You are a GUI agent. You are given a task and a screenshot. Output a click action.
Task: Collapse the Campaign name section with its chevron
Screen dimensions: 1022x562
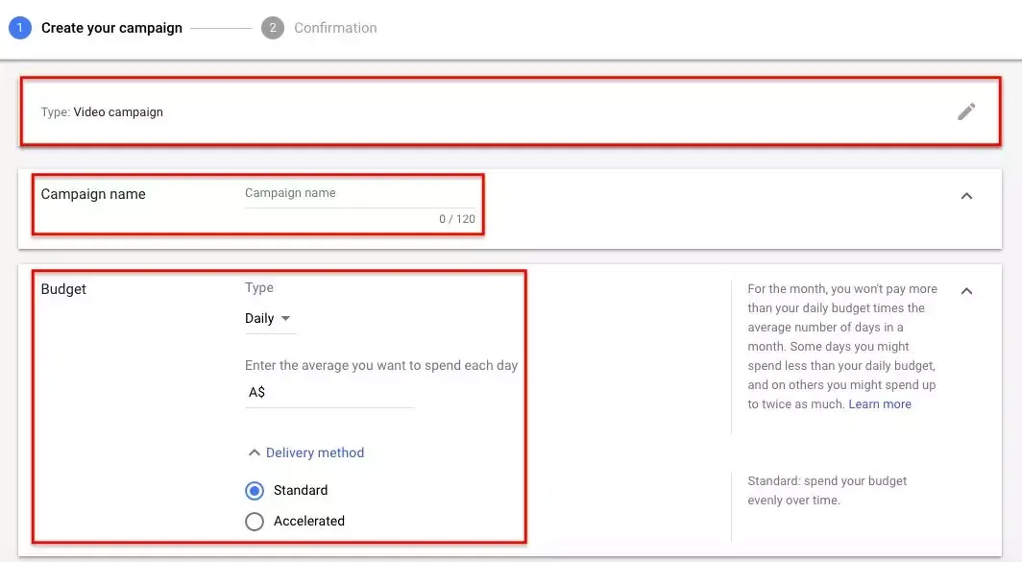(966, 196)
